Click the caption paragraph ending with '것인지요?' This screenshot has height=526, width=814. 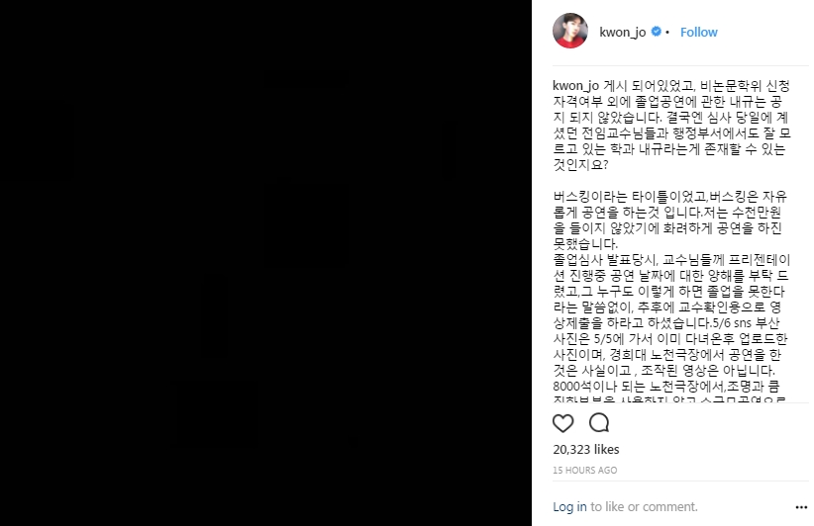(x=671, y=126)
